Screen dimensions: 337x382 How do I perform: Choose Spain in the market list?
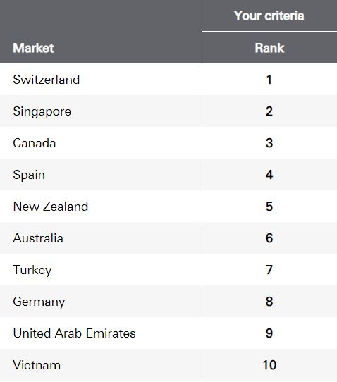29,175
